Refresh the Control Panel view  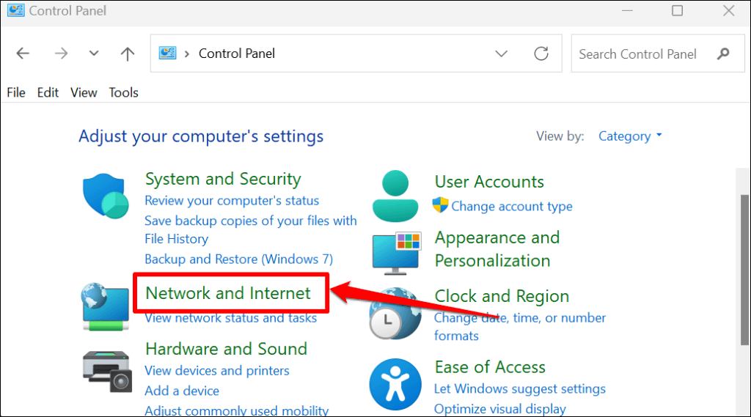pyautogui.click(x=541, y=53)
